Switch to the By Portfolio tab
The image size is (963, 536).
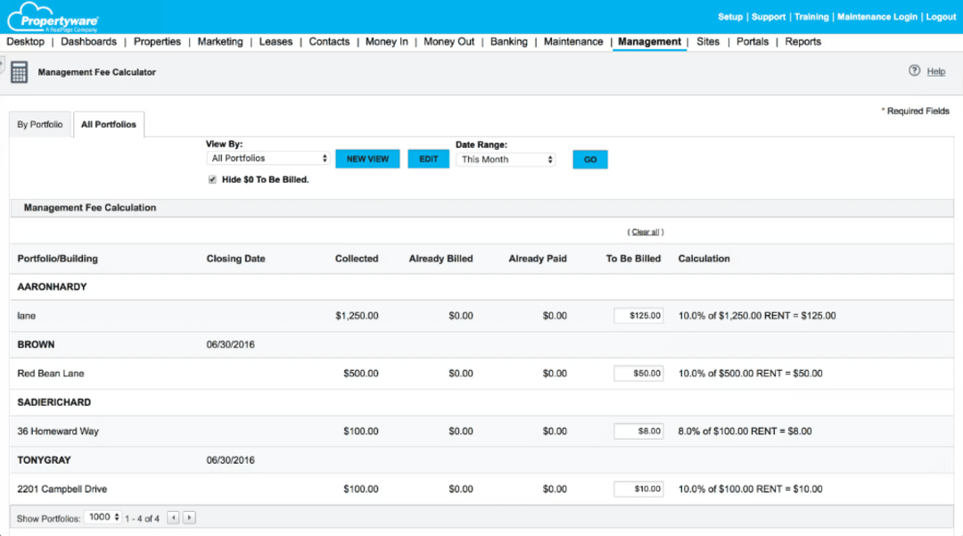coord(39,124)
